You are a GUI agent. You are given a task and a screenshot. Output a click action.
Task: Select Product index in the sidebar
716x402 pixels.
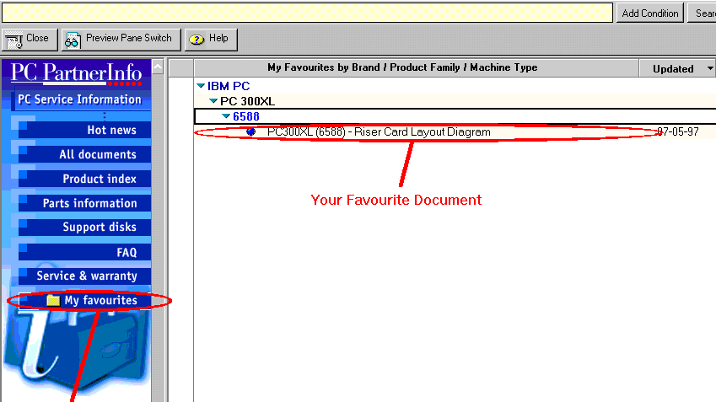[99, 179]
